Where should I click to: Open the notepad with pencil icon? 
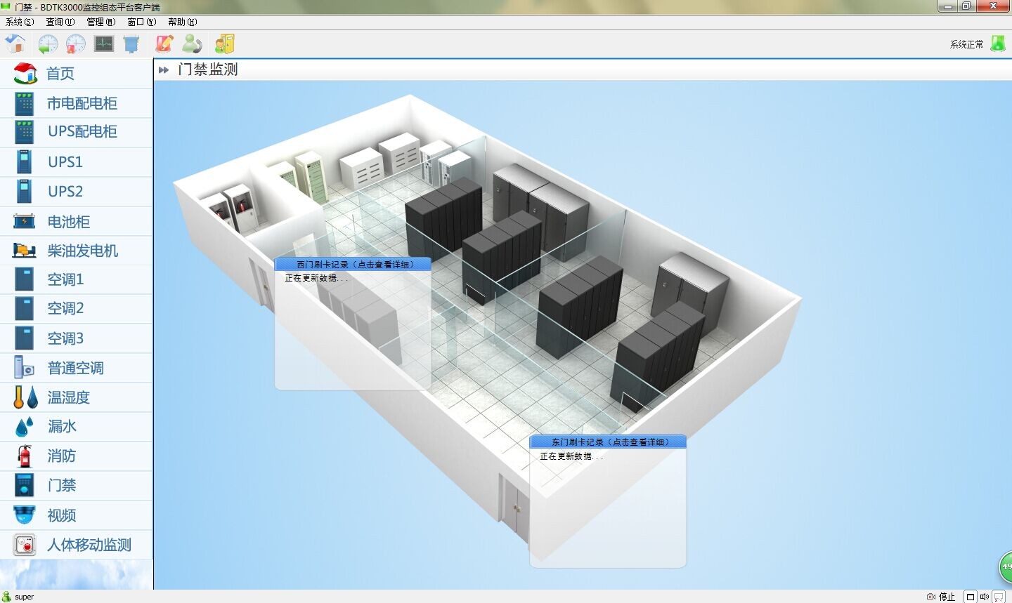click(164, 44)
